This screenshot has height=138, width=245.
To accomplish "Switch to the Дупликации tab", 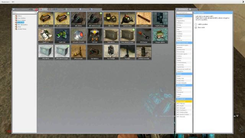I will [x=85, y=9].
